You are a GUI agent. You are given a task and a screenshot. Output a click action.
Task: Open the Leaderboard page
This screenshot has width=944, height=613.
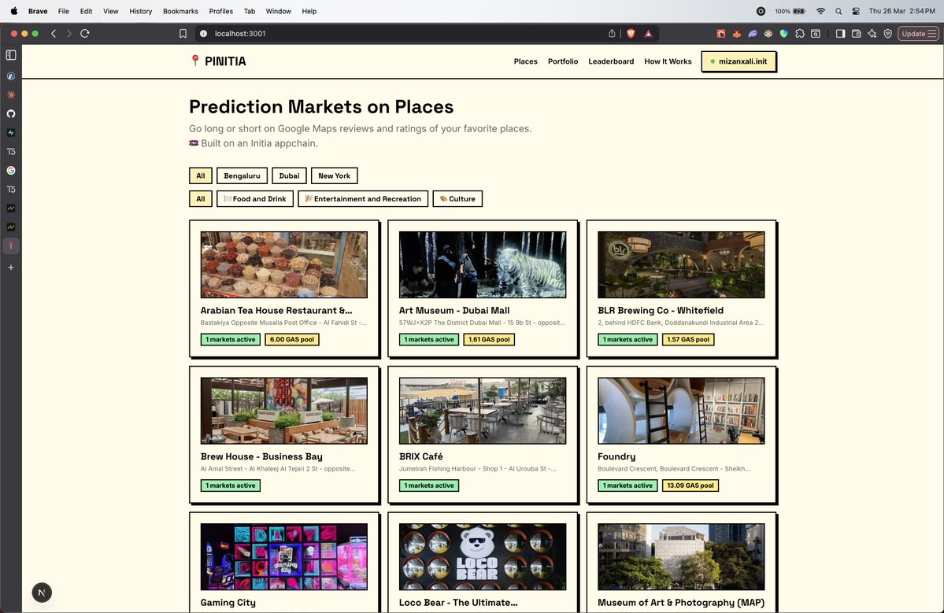point(611,61)
